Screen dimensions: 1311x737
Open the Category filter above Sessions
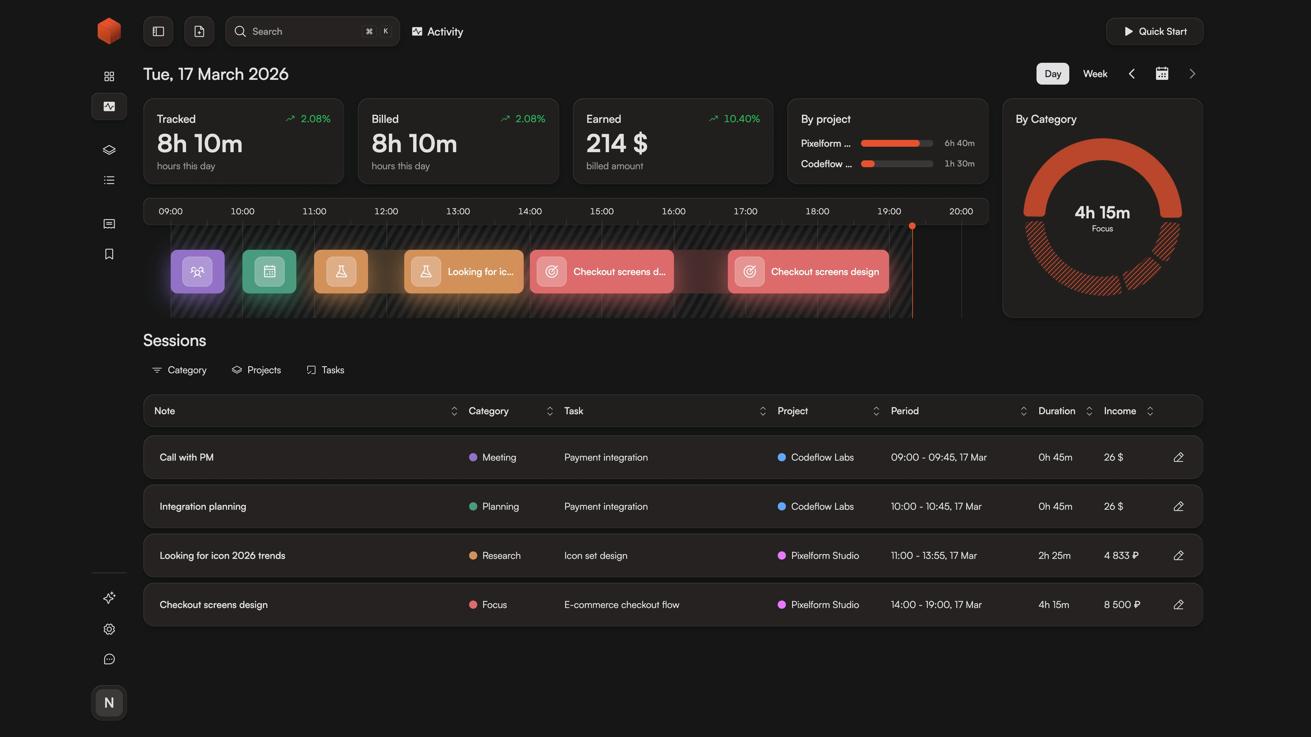pos(179,370)
